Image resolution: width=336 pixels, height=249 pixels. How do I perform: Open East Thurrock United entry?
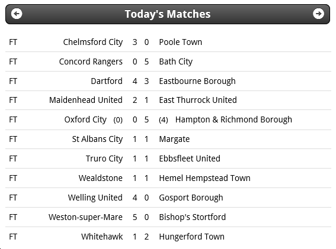coord(198,100)
